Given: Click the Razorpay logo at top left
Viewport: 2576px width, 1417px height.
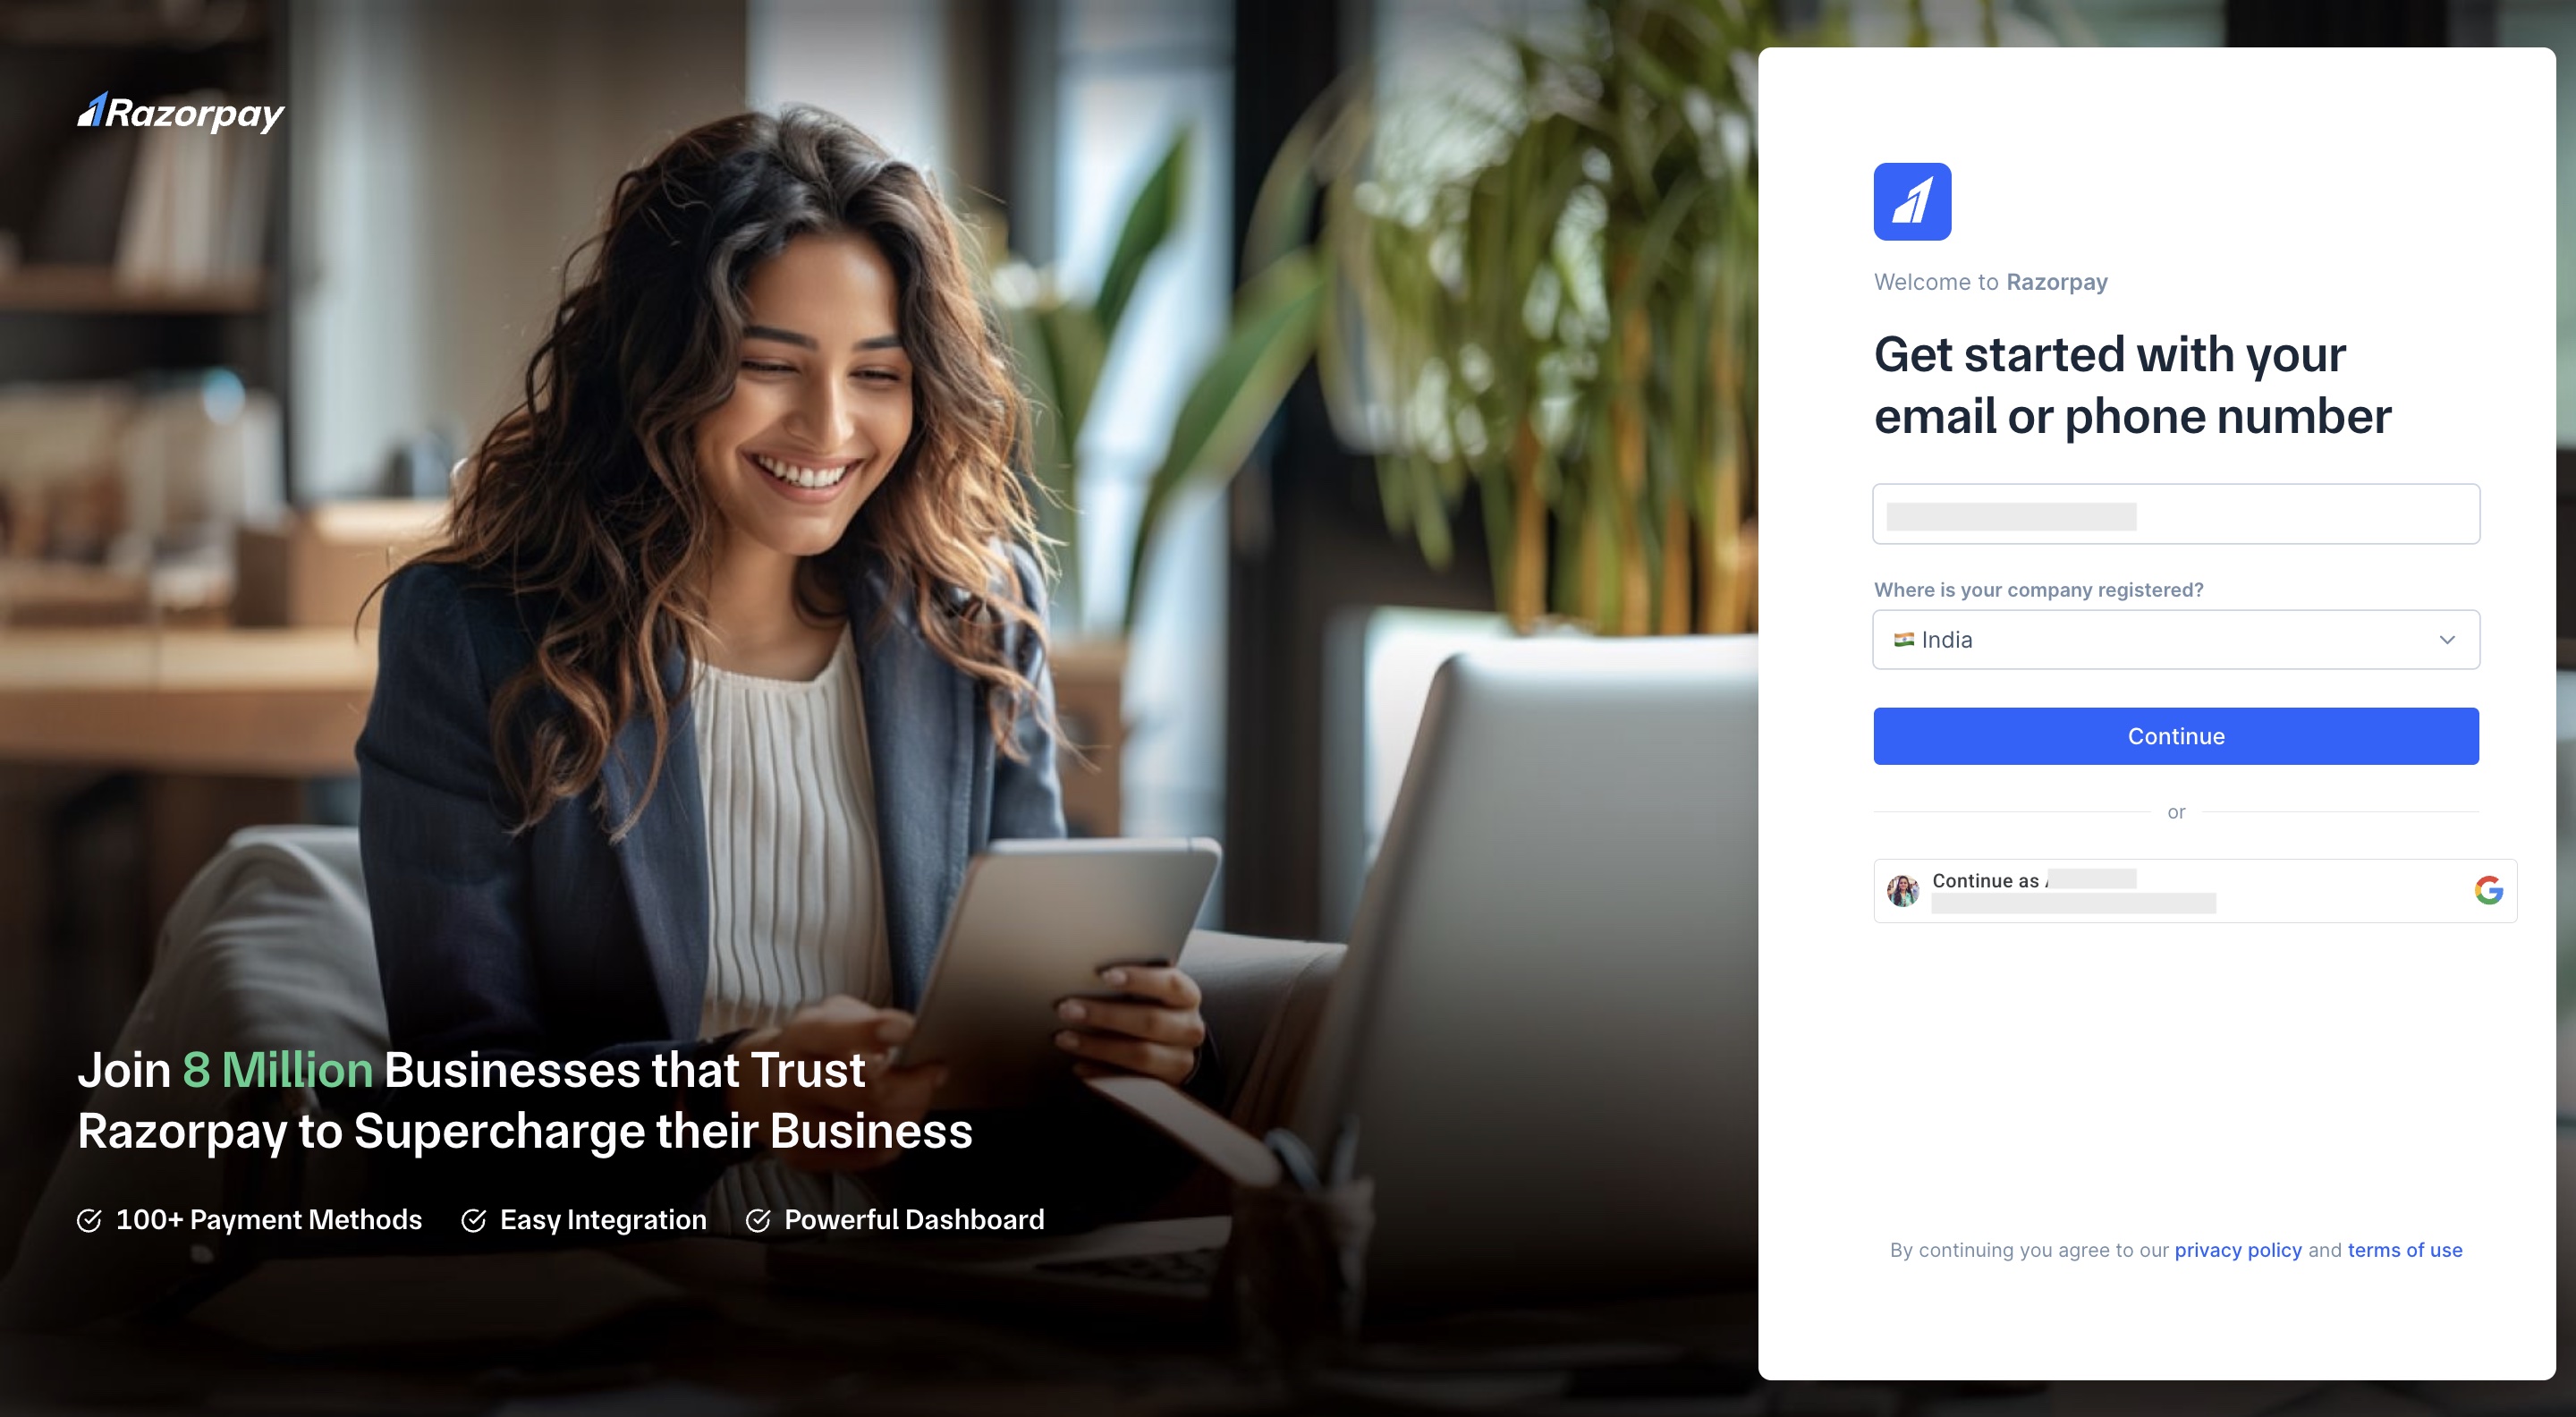Looking at the screenshot, I should (x=181, y=113).
